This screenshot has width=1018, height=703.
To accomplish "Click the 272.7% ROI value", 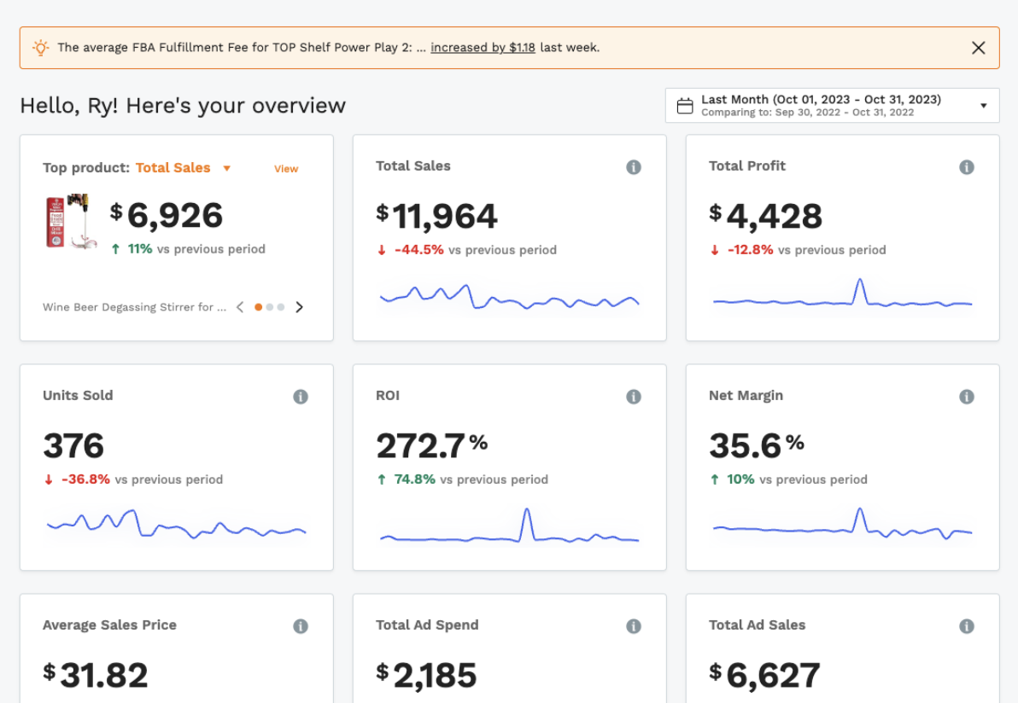I will 432,445.
